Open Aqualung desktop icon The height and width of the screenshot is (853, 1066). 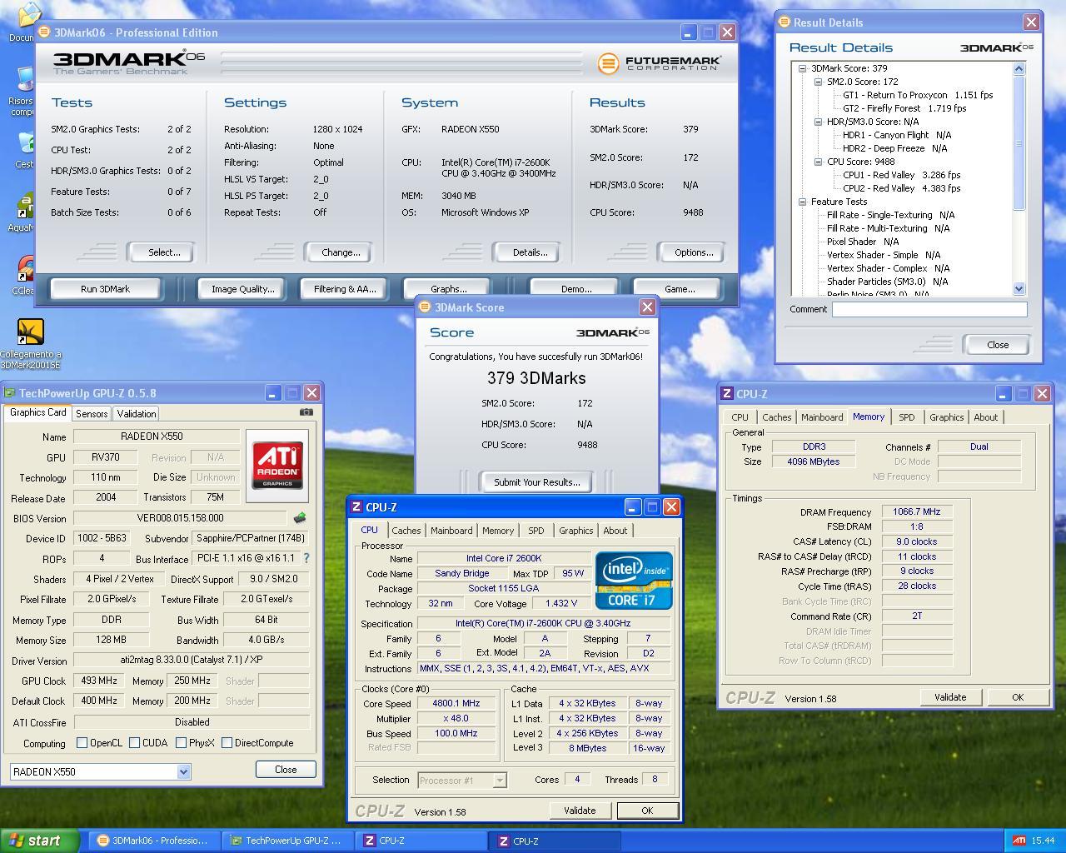pyautogui.click(x=23, y=212)
